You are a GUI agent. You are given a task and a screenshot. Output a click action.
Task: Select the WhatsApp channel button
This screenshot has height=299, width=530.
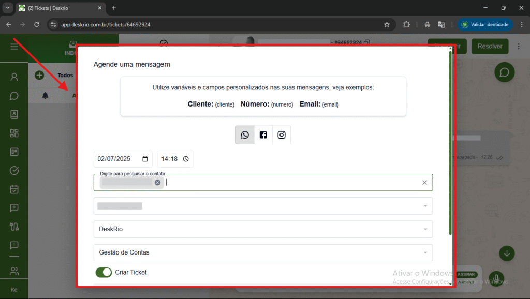(245, 135)
